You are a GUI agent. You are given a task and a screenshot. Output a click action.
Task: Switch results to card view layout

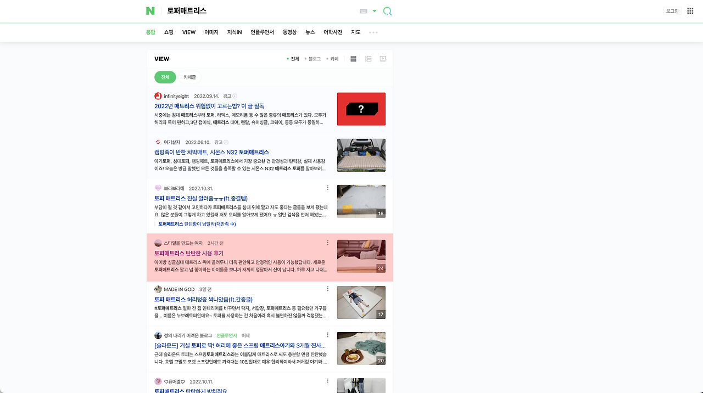click(367, 58)
